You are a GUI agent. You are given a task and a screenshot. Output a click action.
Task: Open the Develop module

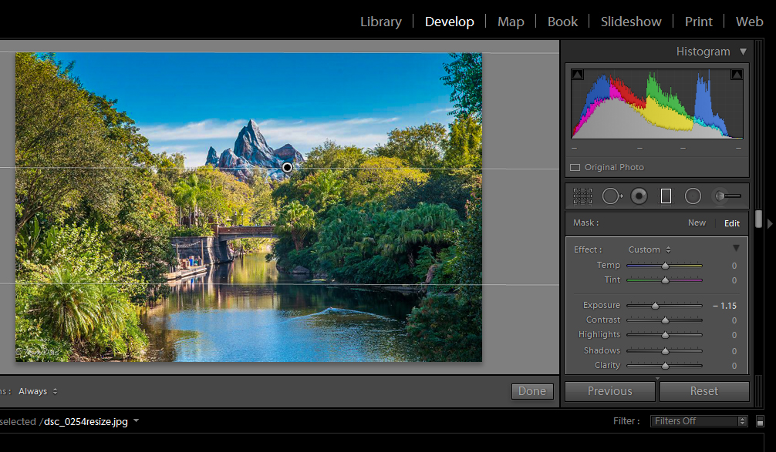(450, 22)
